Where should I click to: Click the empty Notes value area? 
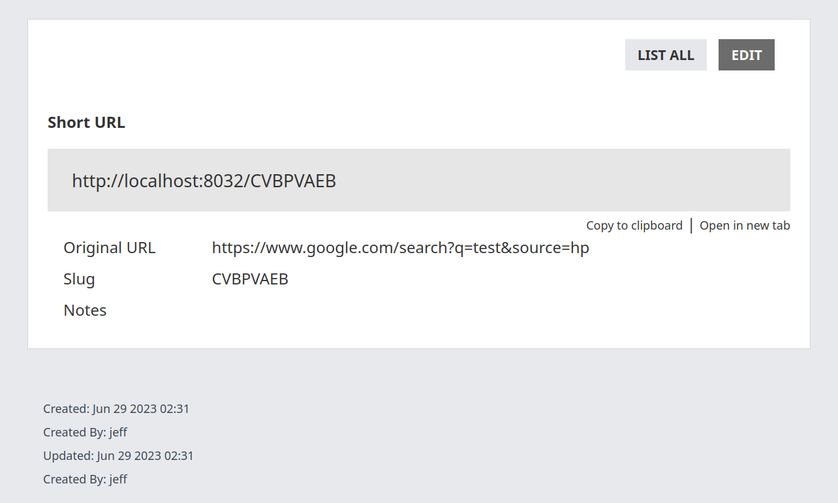[392, 311]
